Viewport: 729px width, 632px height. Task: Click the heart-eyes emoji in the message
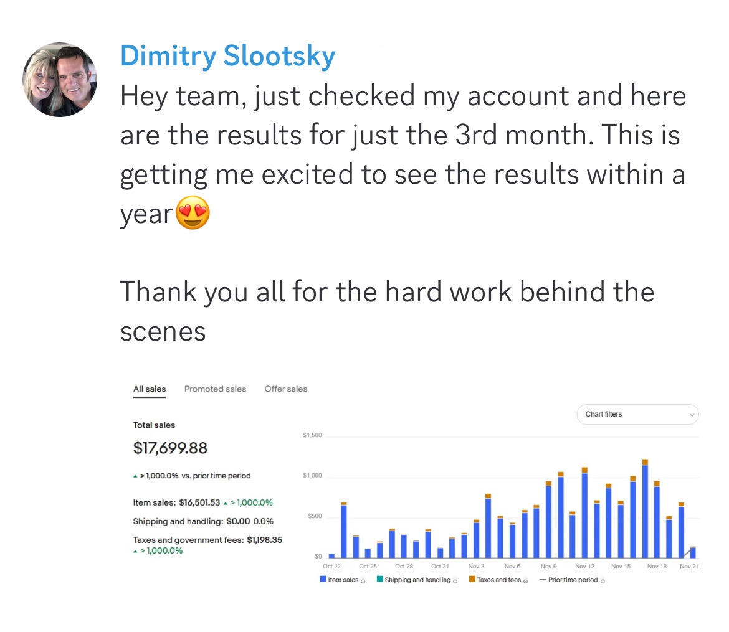193,214
